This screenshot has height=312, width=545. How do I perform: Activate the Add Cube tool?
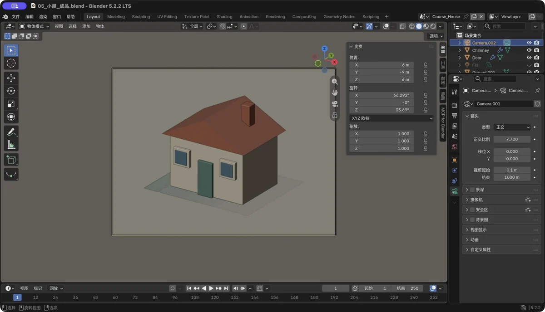click(x=11, y=160)
